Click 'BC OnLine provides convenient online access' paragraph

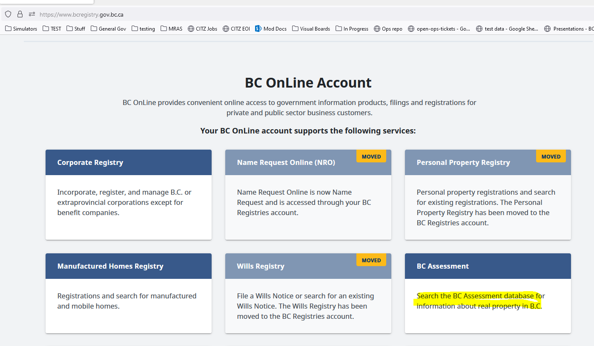pos(299,108)
